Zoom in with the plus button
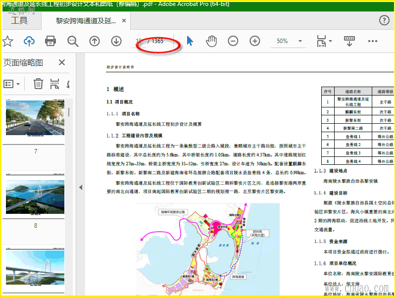Screen dimensions: 396x297 pyautogui.click(x=254, y=41)
